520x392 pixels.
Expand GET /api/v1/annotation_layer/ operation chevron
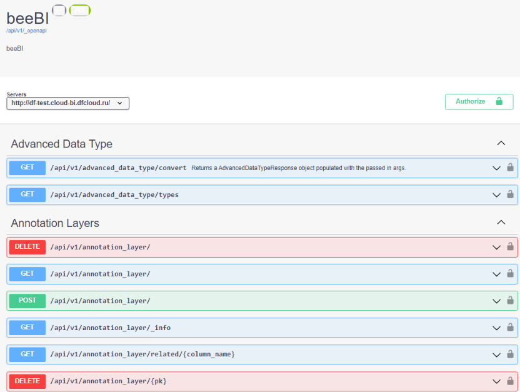(496, 274)
